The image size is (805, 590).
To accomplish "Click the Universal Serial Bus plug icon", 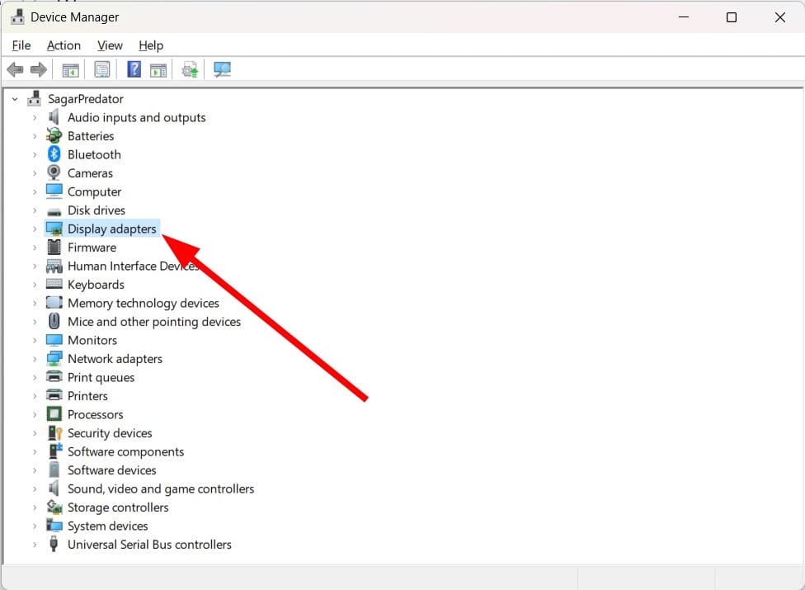I will tap(54, 544).
